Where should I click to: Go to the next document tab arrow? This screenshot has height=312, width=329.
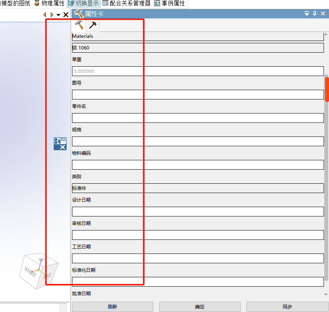click(x=52, y=15)
